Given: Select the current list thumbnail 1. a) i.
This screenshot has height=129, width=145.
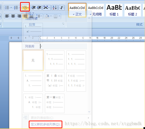Looking at the screenshot, I should (33, 32).
